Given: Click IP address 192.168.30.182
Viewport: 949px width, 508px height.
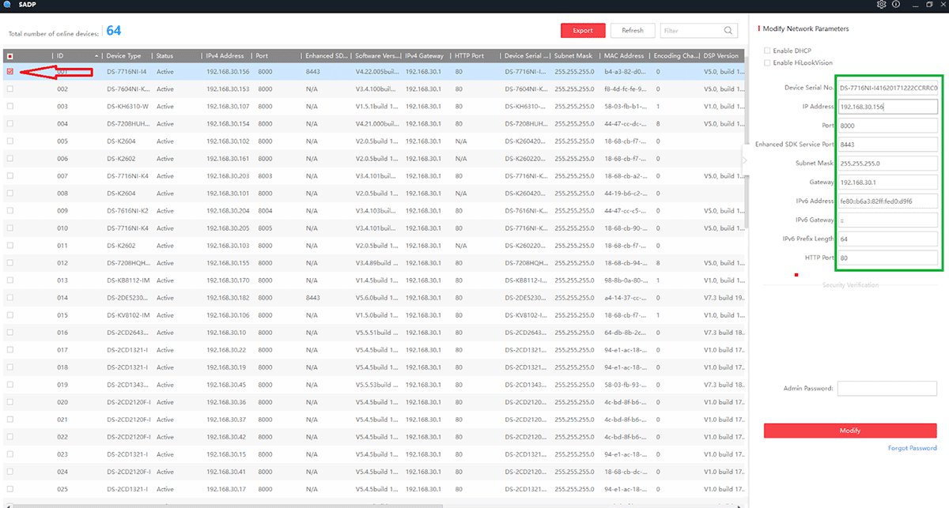Looking at the screenshot, I should pos(228,298).
